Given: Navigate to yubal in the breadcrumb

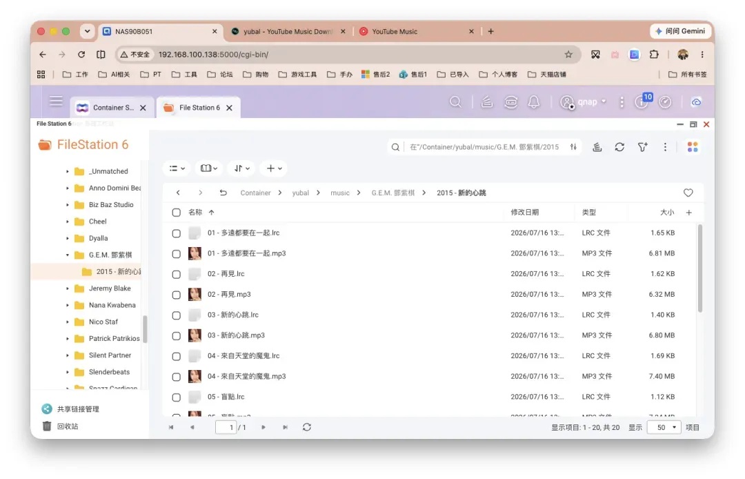Looking at the screenshot, I should [300, 193].
